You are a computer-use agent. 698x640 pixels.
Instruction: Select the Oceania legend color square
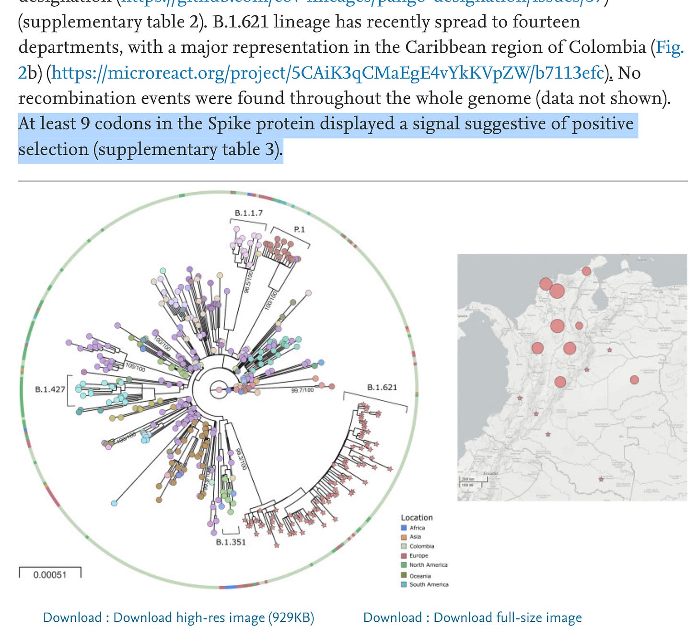[404, 575]
